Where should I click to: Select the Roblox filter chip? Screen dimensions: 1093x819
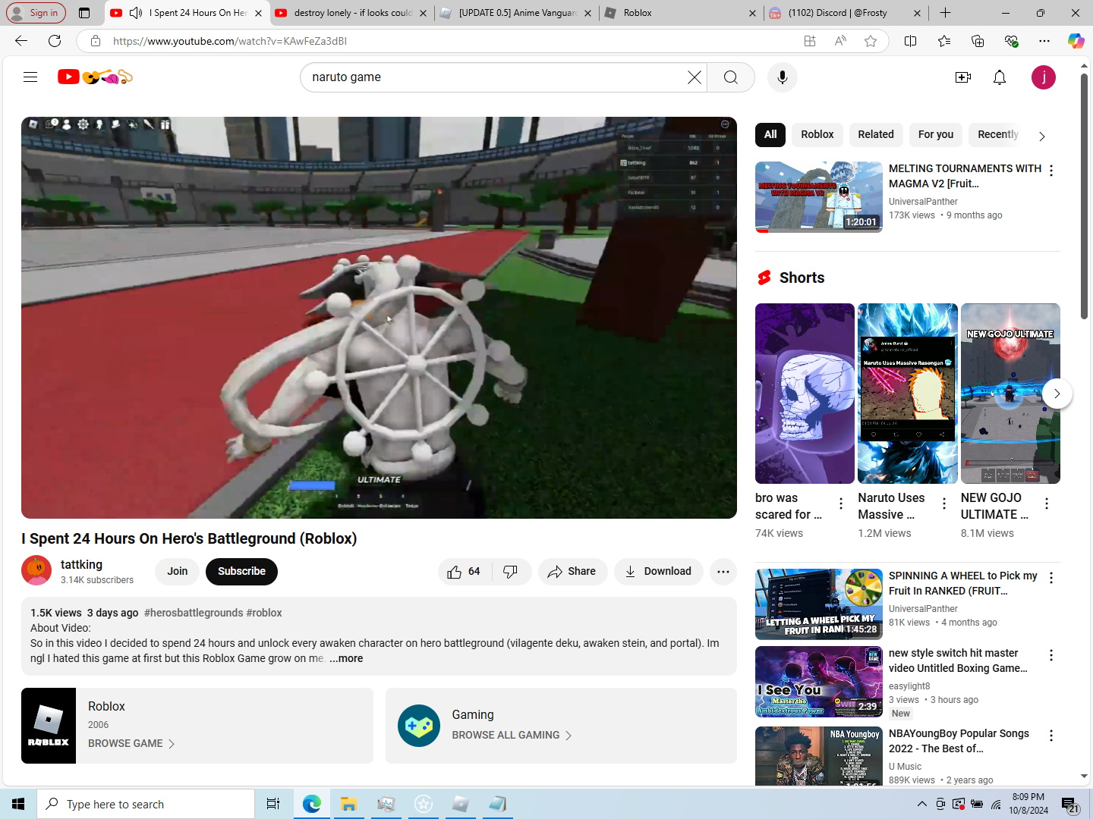tap(817, 134)
